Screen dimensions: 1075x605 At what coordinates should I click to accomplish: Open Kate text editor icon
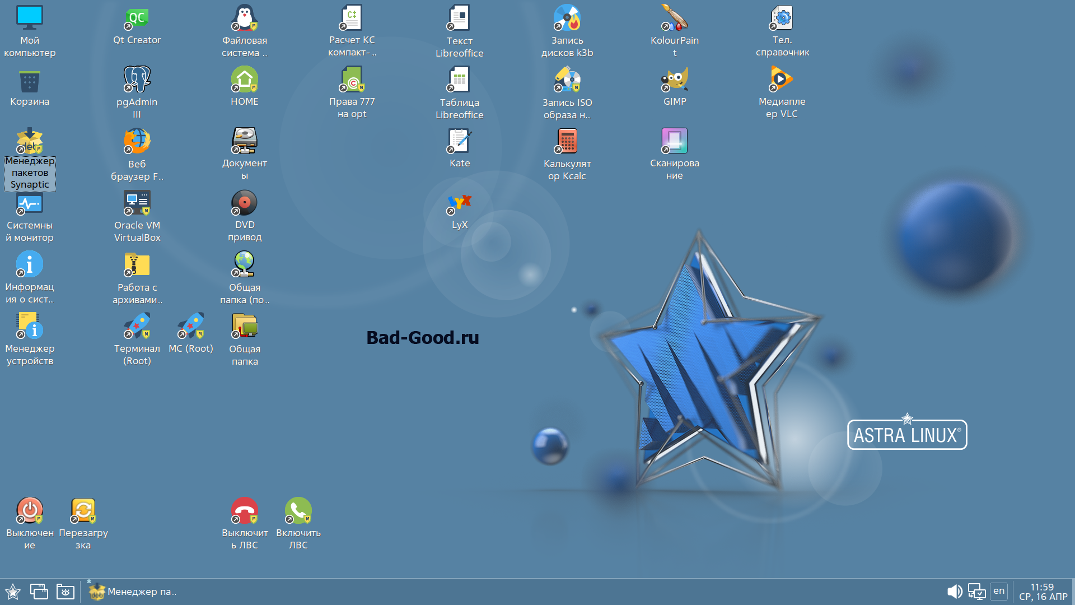coord(460,141)
